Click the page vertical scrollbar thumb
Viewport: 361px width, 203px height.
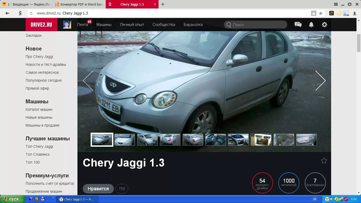(x=359, y=43)
